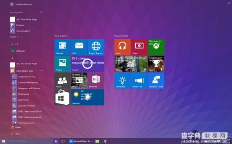Viewport: 232px width, 144px height.
Task: Open the Money tile
Action: coord(131,64)
